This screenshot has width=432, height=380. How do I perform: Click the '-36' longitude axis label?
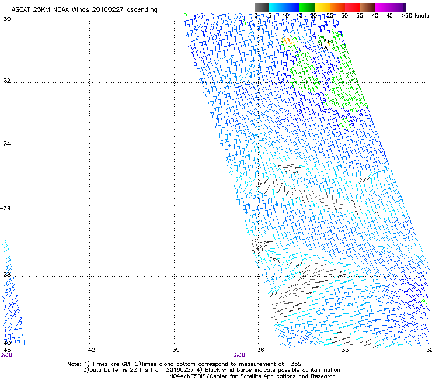tap(259, 350)
